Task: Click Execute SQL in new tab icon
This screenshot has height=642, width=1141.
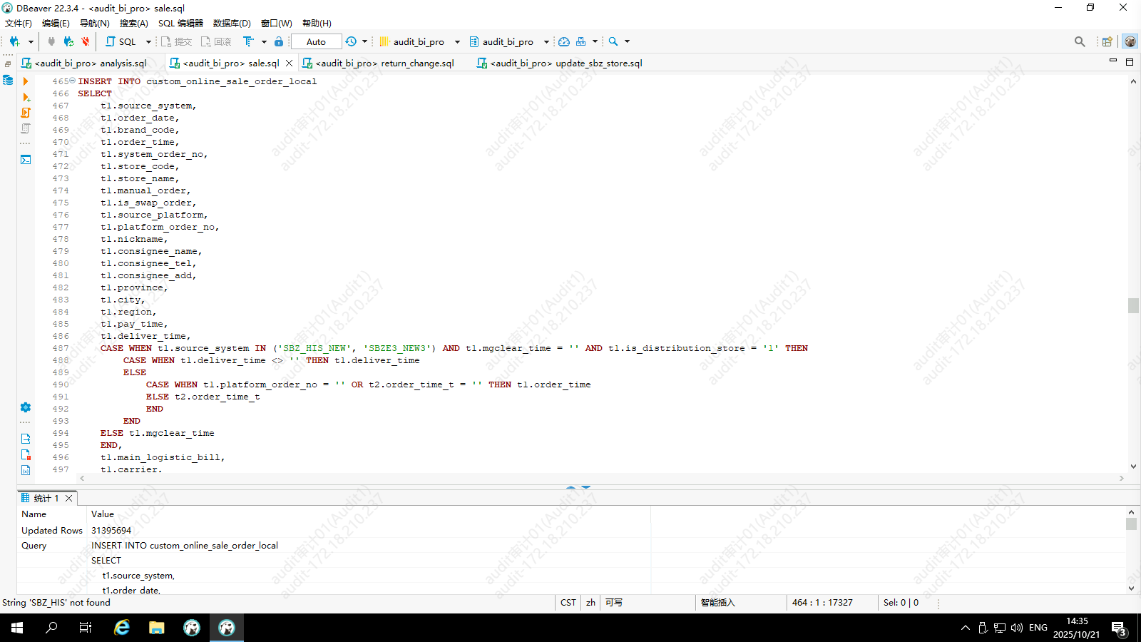Action: click(x=26, y=97)
